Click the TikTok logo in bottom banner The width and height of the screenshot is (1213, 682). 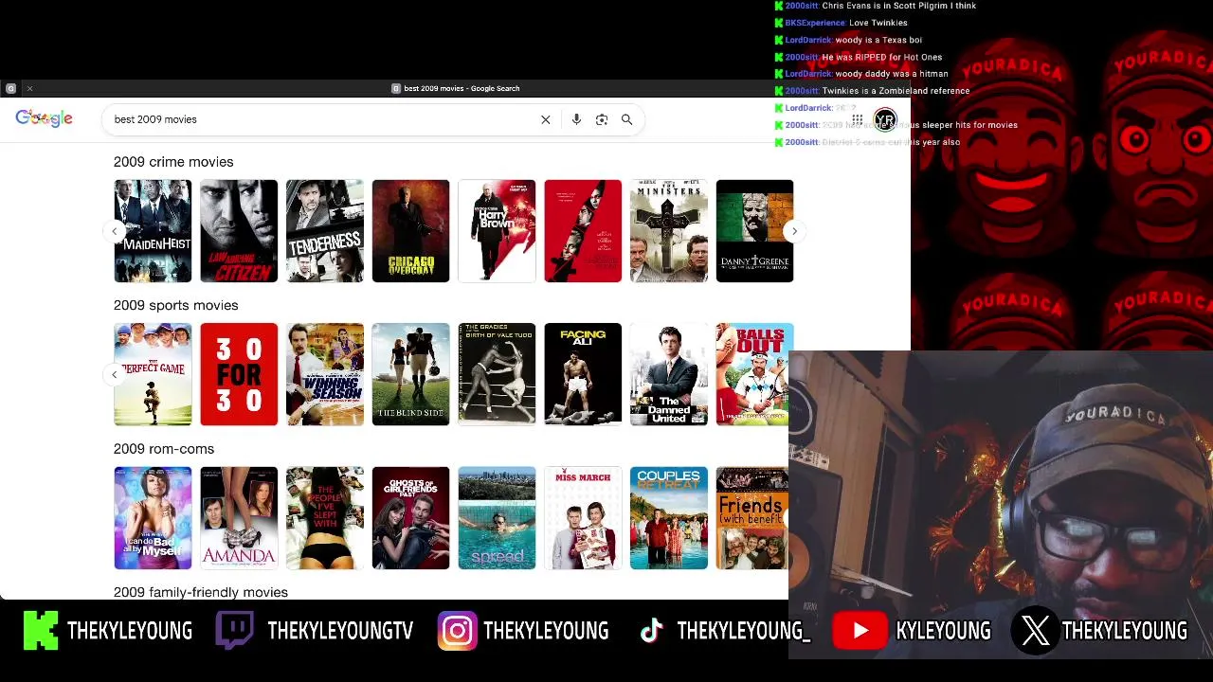click(x=651, y=631)
